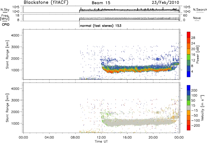Click the 'Blackstone (fitACF)' title text
The image size is (207, 143).
(46, 2)
